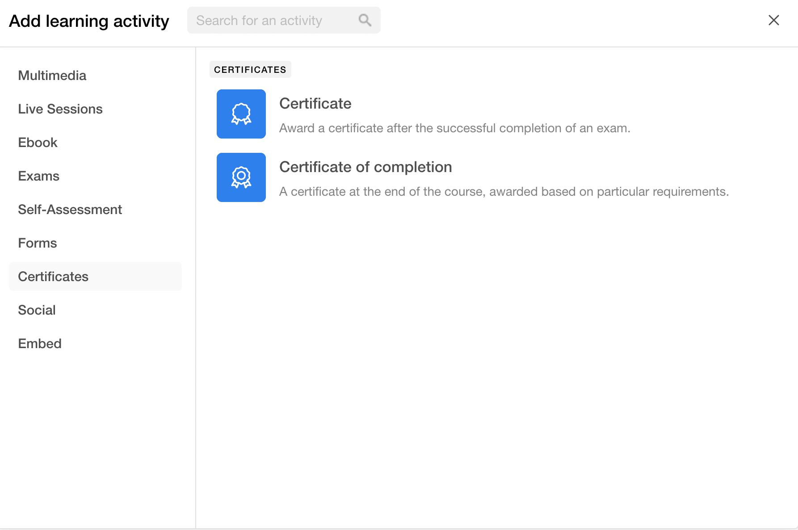Click the Certificate of completion badge icon
This screenshot has height=530, width=798.
241,177
